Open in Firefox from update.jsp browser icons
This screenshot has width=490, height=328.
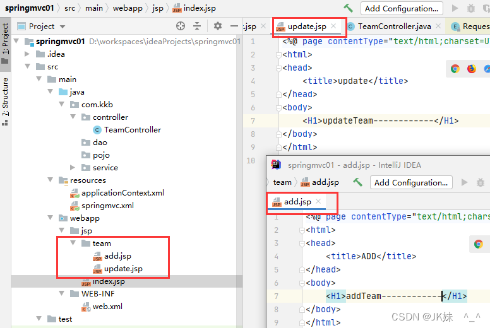[x=471, y=69]
